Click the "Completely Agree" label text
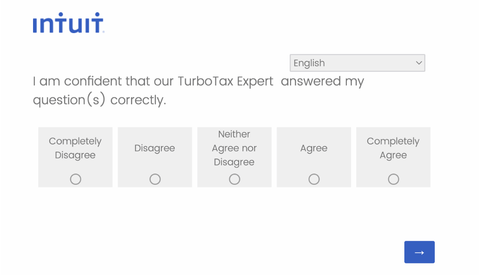This screenshot has height=275, width=479. pyautogui.click(x=393, y=148)
